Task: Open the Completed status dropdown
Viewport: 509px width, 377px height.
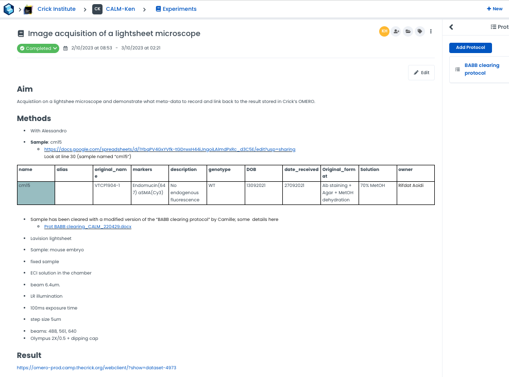Action: 38,48
